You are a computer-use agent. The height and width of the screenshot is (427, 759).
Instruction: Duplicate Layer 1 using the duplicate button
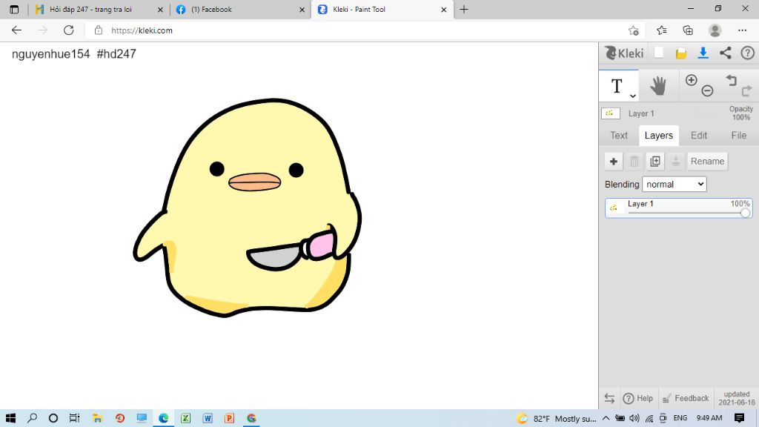pos(654,162)
